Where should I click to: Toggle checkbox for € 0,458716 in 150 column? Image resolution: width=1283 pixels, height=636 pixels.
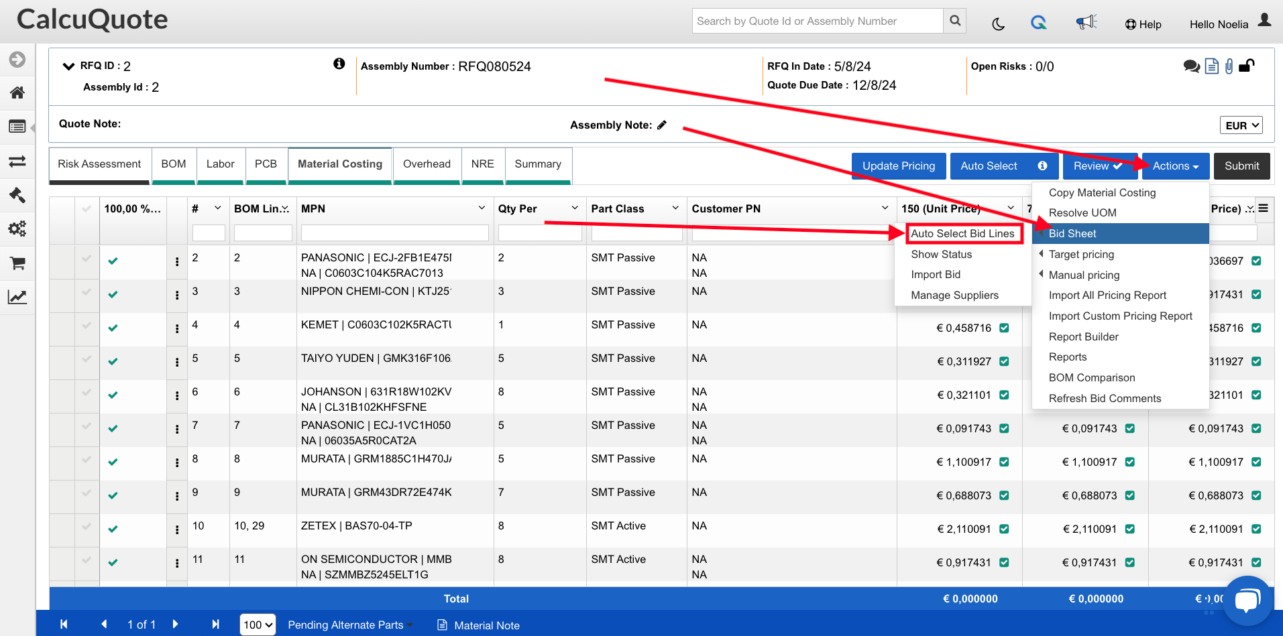click(x=1004, y=328)
